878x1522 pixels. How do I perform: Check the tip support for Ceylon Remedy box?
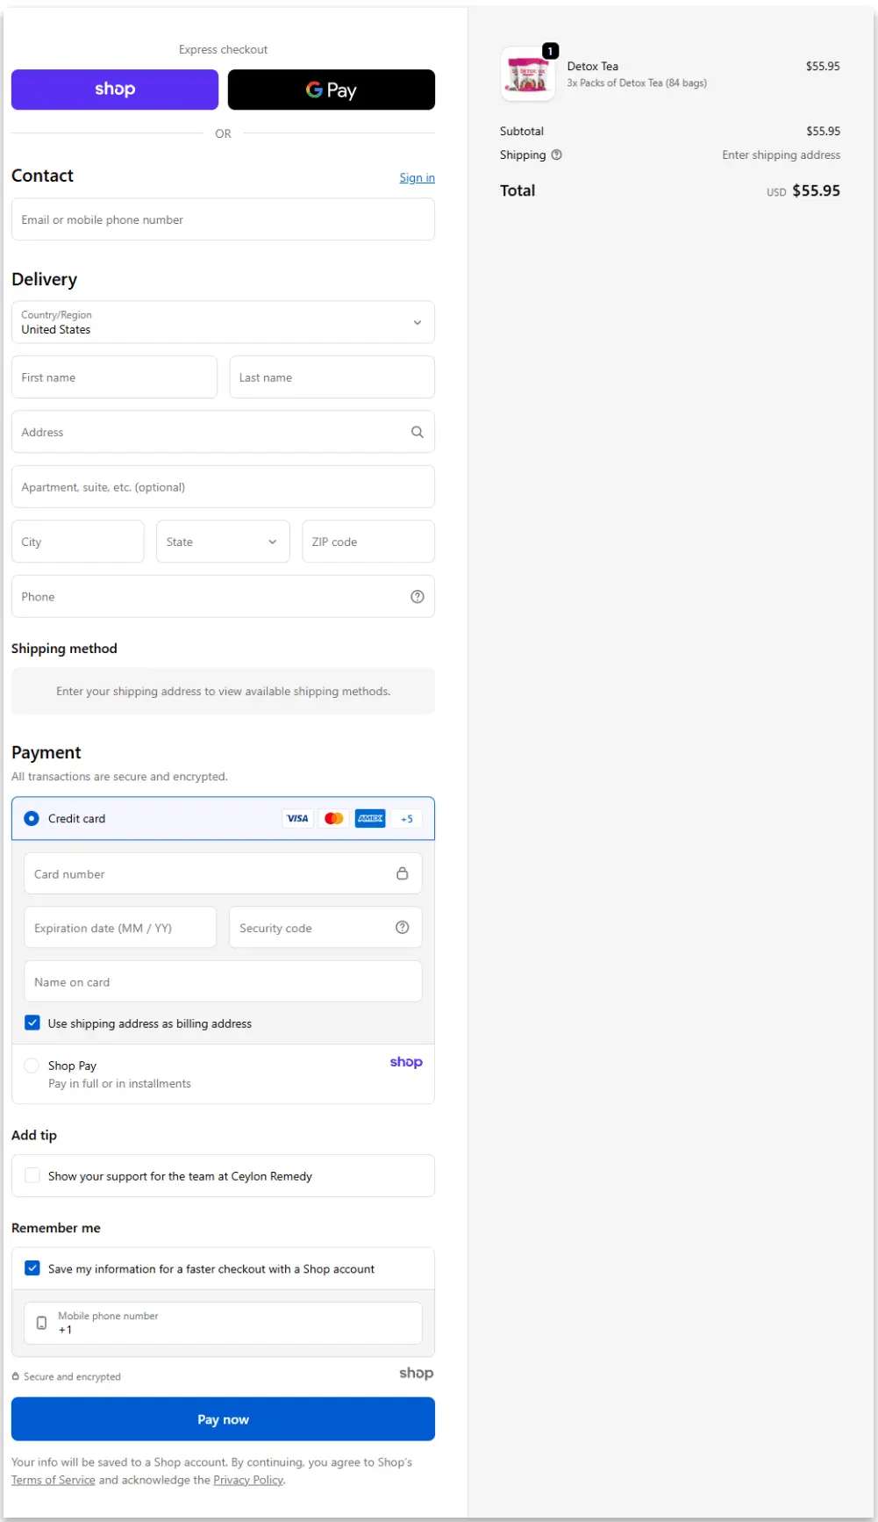pyautogui.click(x=32, y=1175)
